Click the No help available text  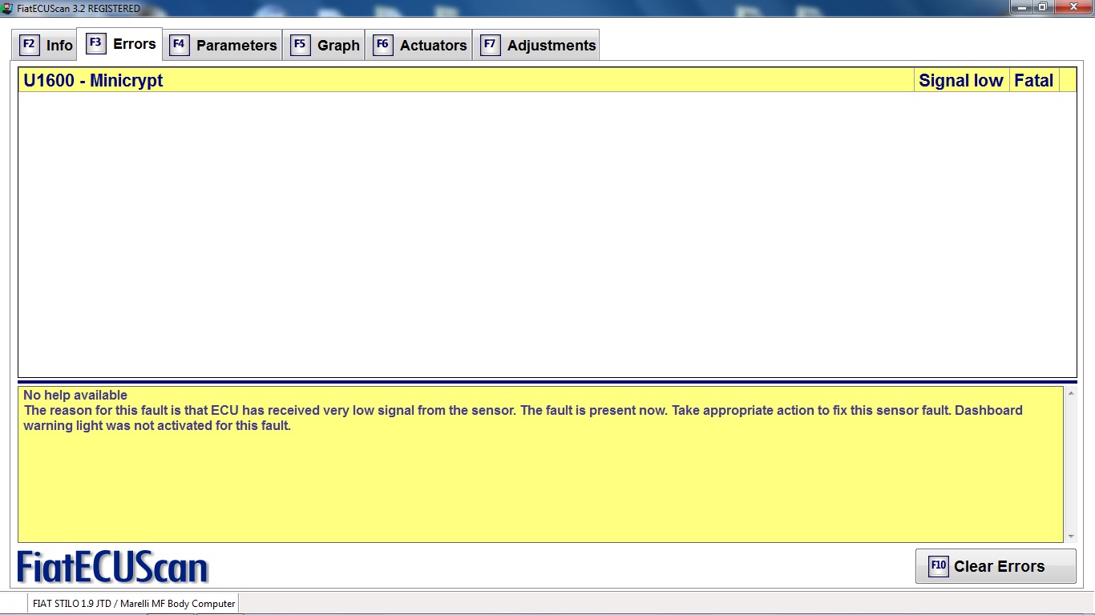(75, 395)
